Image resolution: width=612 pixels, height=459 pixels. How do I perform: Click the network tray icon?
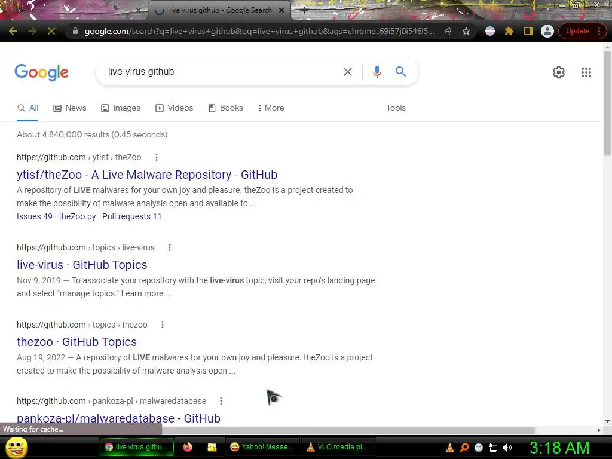click(x=493, y=448)
